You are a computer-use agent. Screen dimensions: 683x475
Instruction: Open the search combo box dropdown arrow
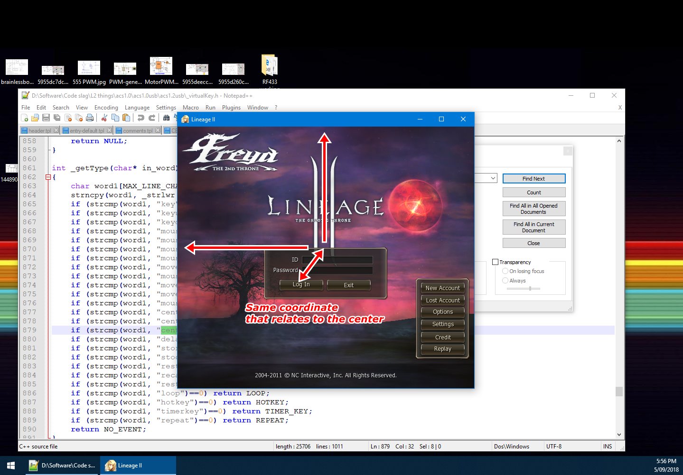493,178
